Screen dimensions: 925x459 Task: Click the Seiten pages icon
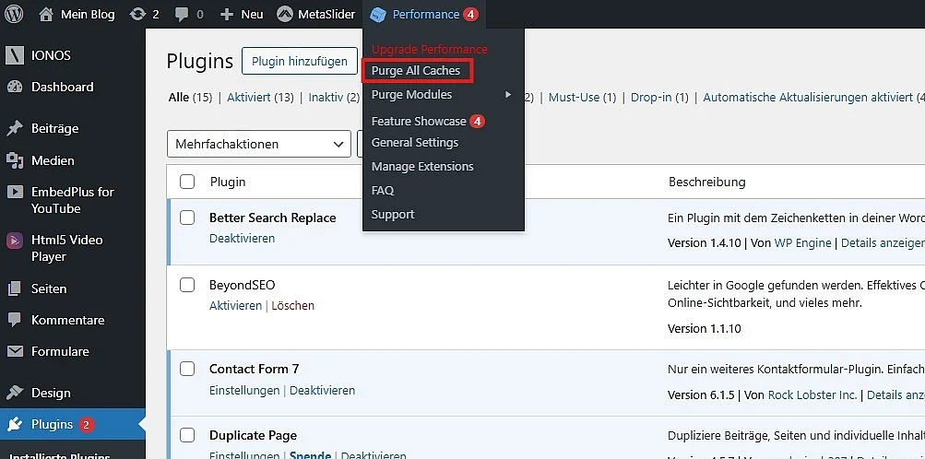point(15,288)
